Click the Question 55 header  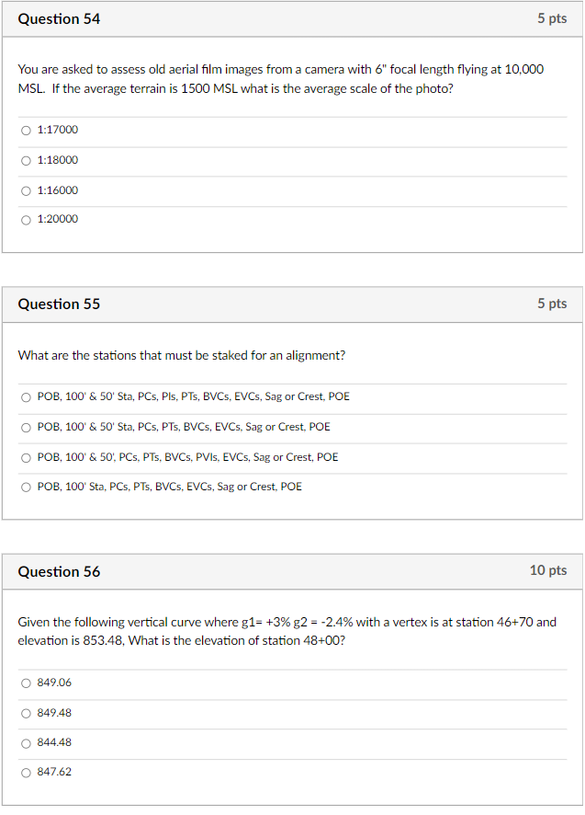(58, 304)
